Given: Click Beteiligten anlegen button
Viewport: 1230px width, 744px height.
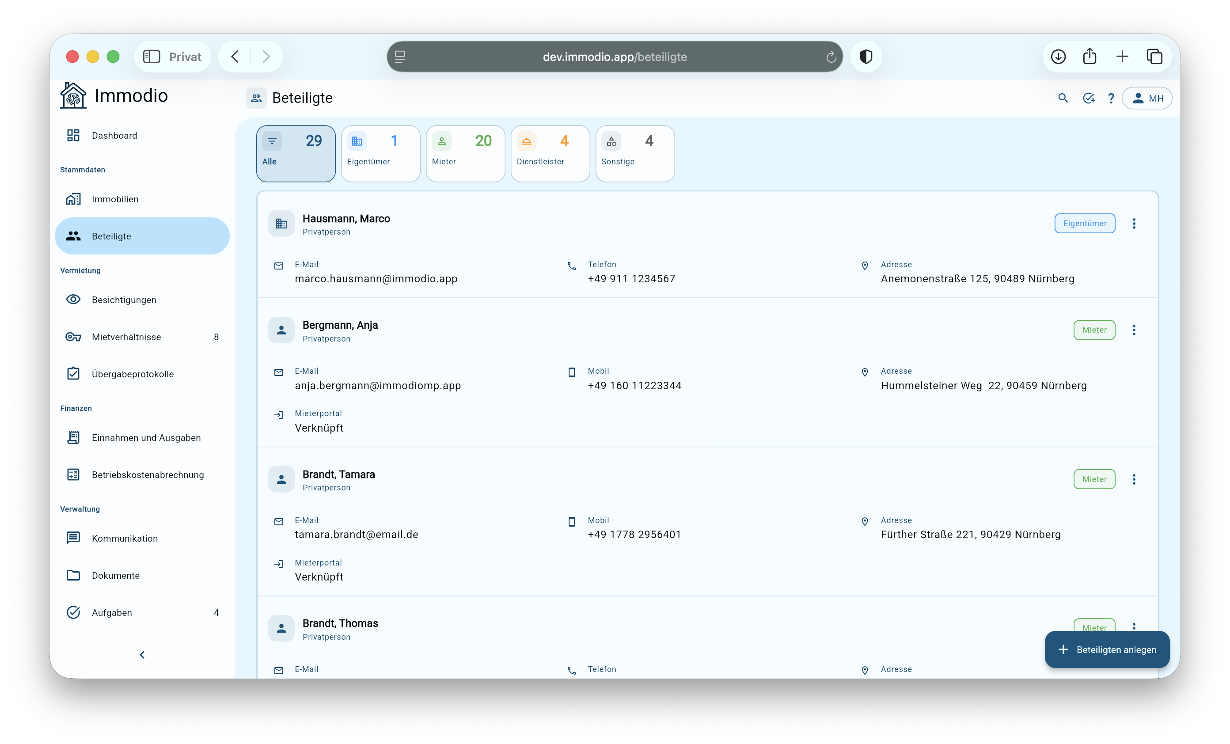Looking at the screenshot, I should tap(1107, 649).
